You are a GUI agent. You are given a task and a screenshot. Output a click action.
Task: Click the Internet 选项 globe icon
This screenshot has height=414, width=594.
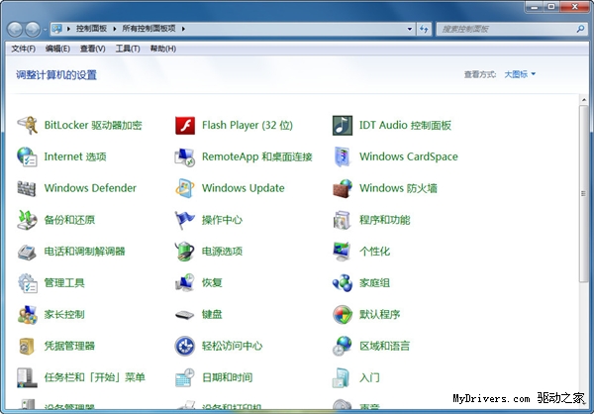[27, 156]
